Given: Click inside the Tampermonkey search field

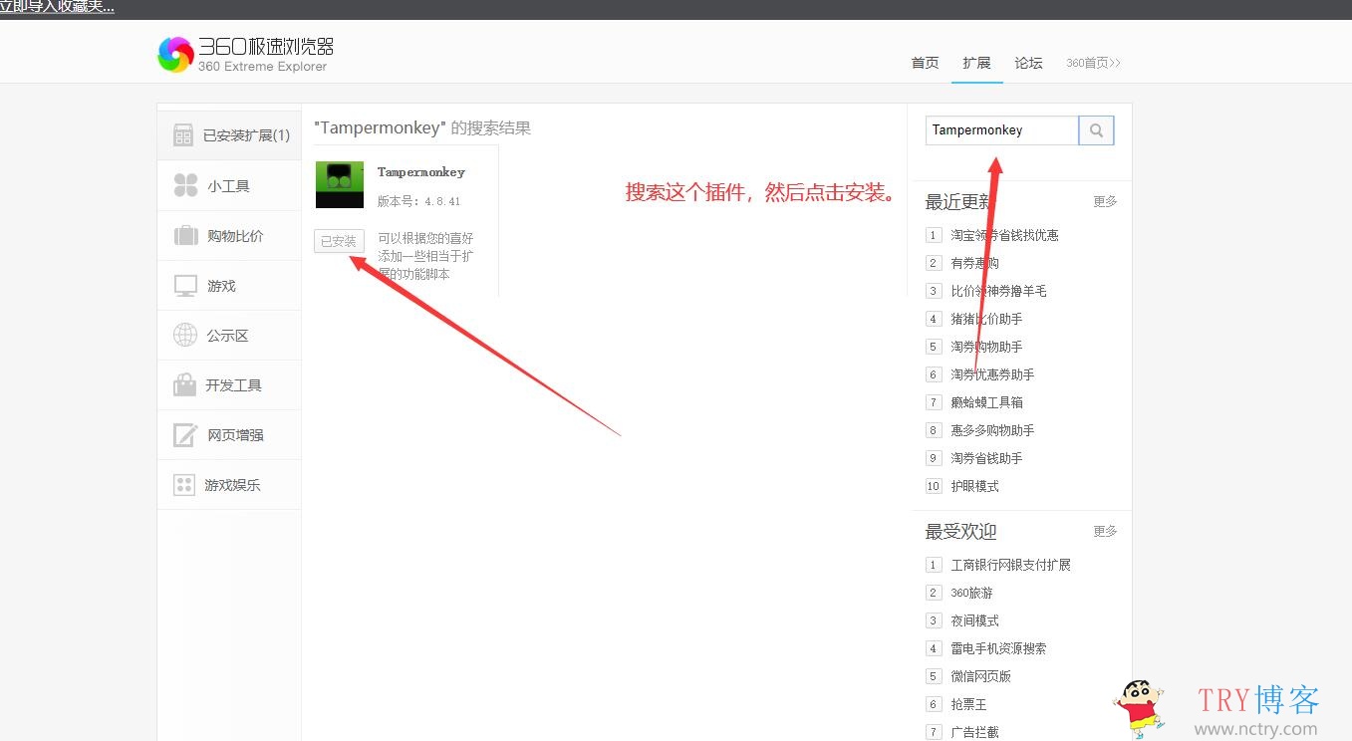Looking at the screenshot, I should coord(1001,130).
